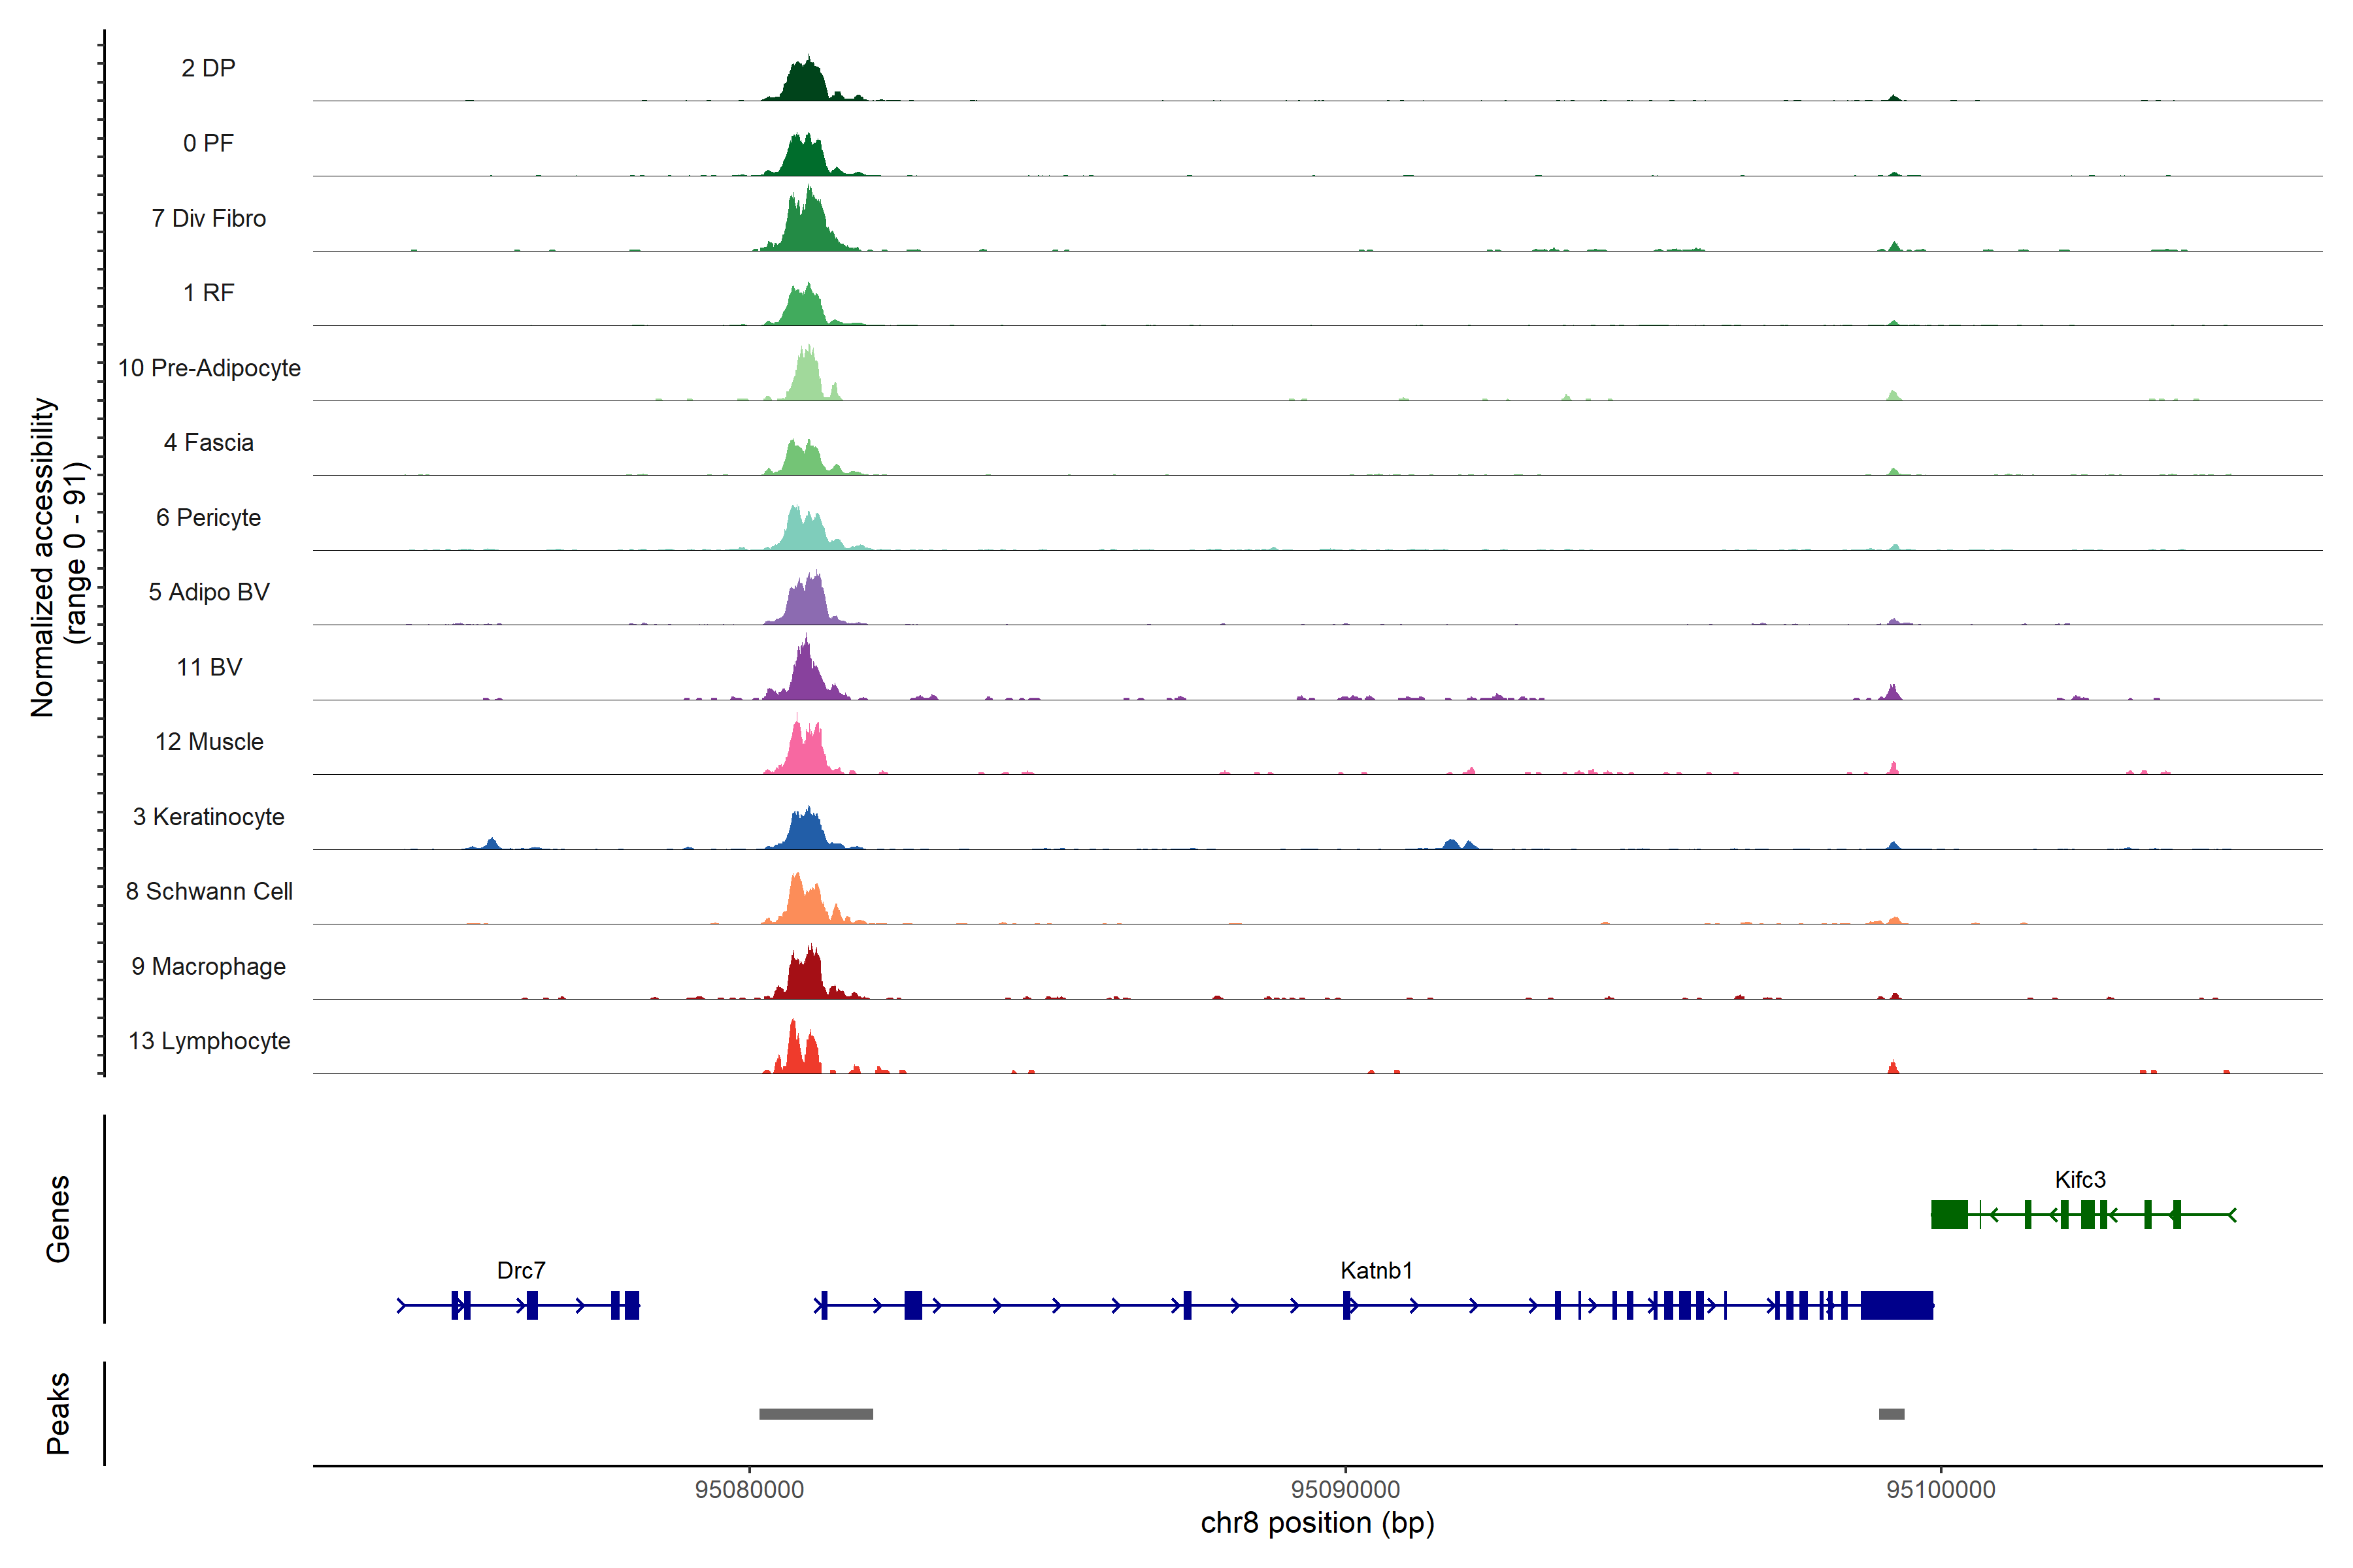The image size is (2353, 1568).
Task: Click the Drc7 gene label
Action: click(521, 1271)
